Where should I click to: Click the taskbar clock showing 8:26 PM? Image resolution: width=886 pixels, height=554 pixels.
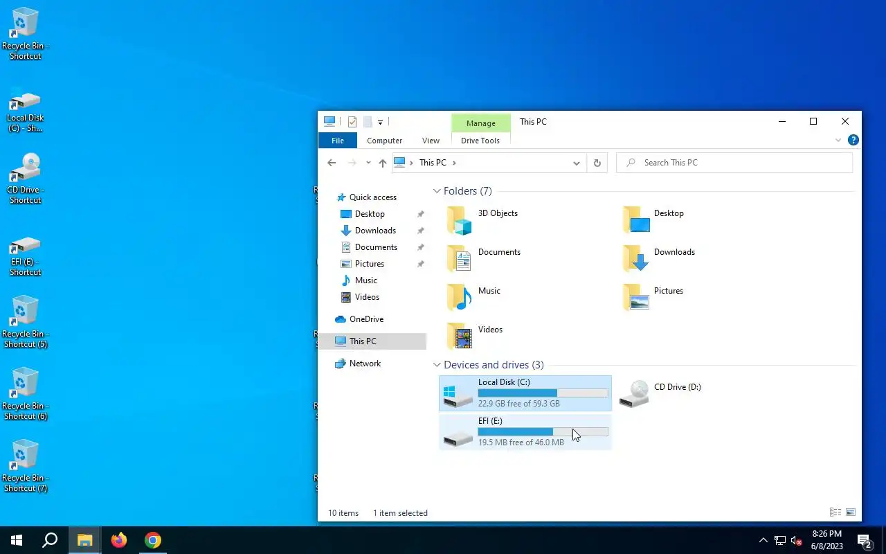coord(827,540)
